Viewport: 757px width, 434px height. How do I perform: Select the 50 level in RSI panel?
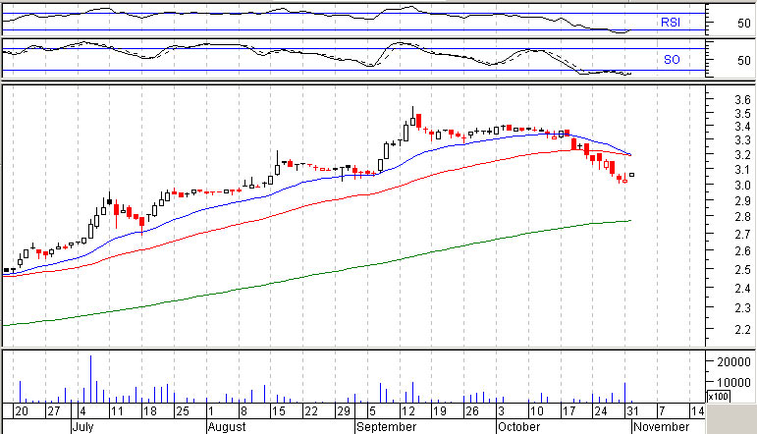click(744, 24)
